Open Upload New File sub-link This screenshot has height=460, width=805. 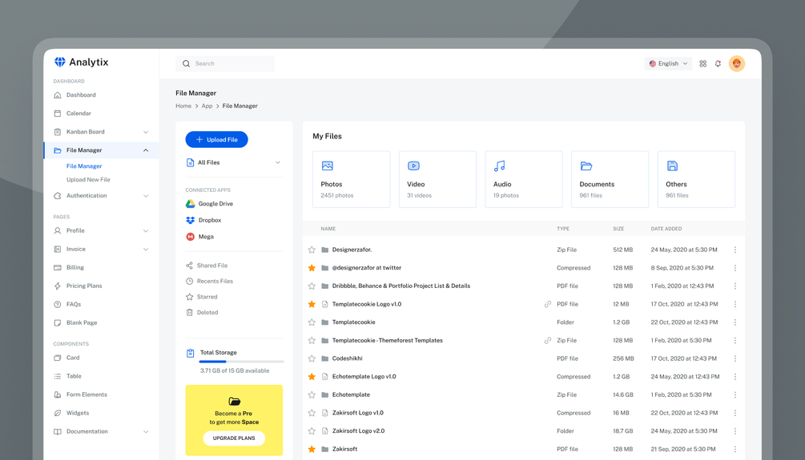point(88,180)
